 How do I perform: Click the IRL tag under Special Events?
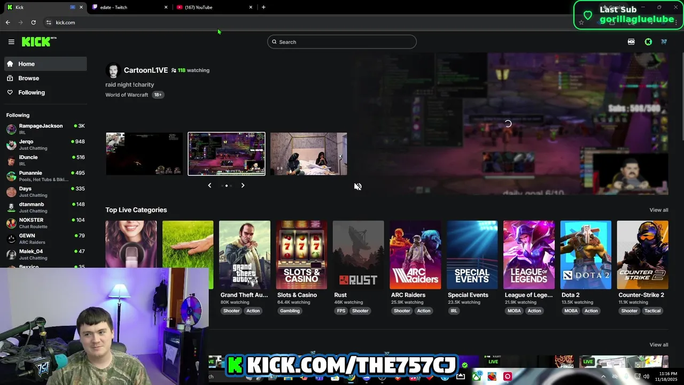point(454,311)
